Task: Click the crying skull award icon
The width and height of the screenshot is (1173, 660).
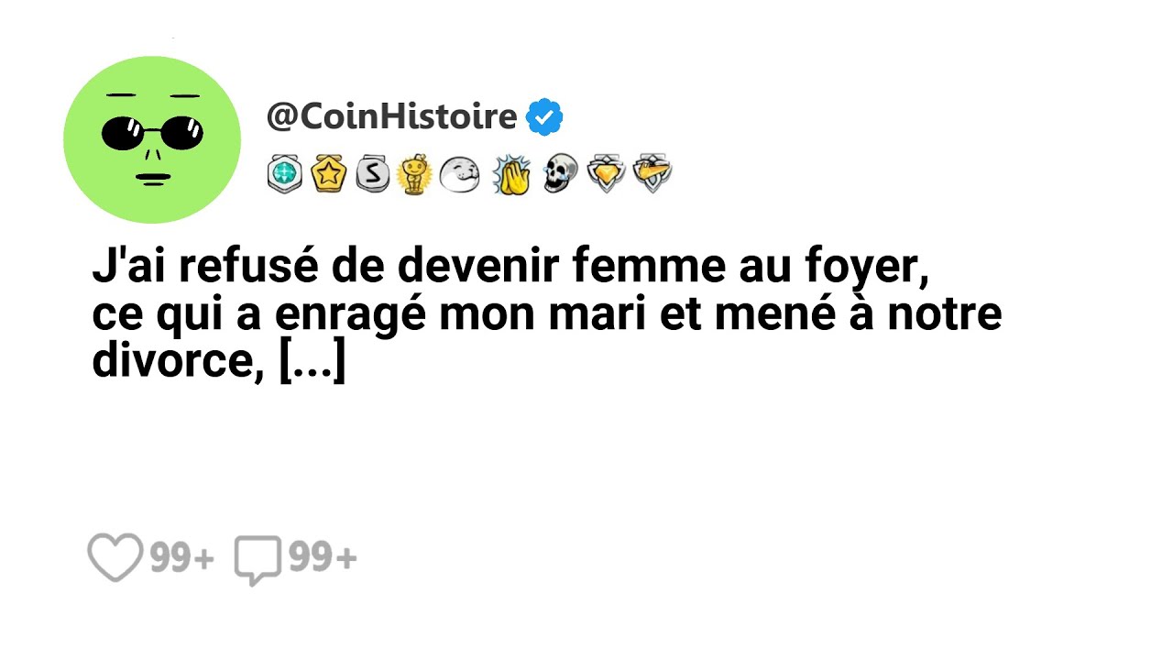Action: [559, 173]
